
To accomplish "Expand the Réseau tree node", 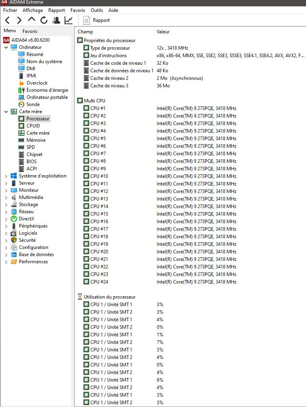I will tap(6, 212).
